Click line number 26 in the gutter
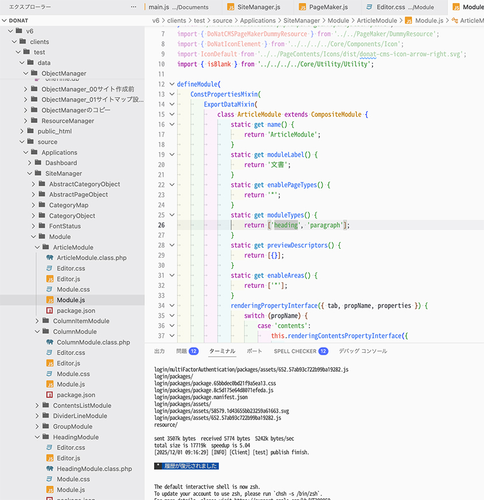484x500 pixels. [x=162, y=225]
